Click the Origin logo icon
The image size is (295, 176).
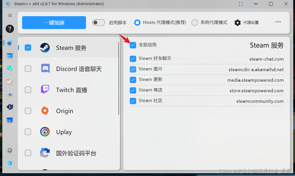[x=45, y=111]
